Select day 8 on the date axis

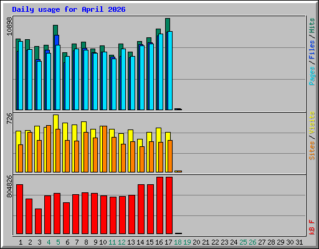86,242
